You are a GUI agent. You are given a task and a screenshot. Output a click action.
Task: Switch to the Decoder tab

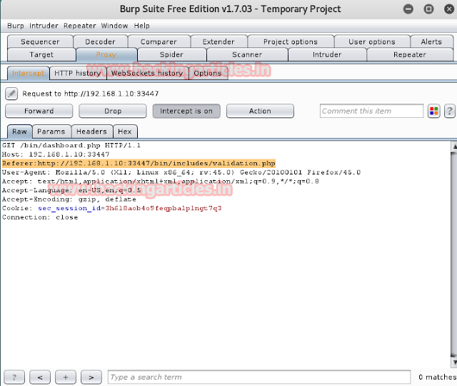click(100, 41)
